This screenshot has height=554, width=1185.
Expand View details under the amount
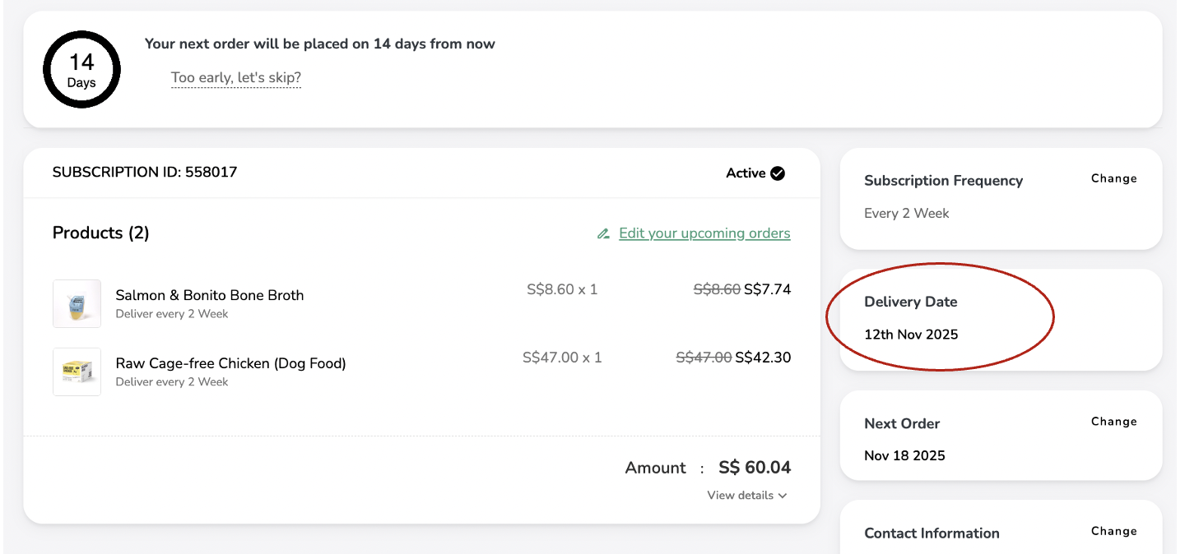[x=740, y=496]
